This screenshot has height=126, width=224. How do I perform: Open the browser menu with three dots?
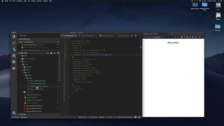click(202, 37)
